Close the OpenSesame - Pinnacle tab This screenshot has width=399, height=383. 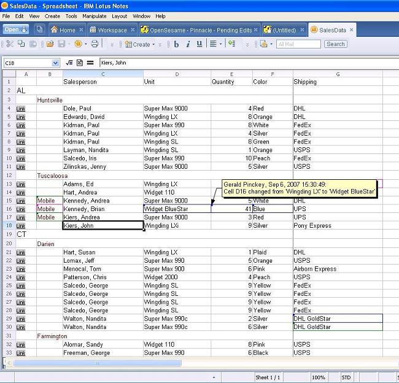tap(255, 29)
